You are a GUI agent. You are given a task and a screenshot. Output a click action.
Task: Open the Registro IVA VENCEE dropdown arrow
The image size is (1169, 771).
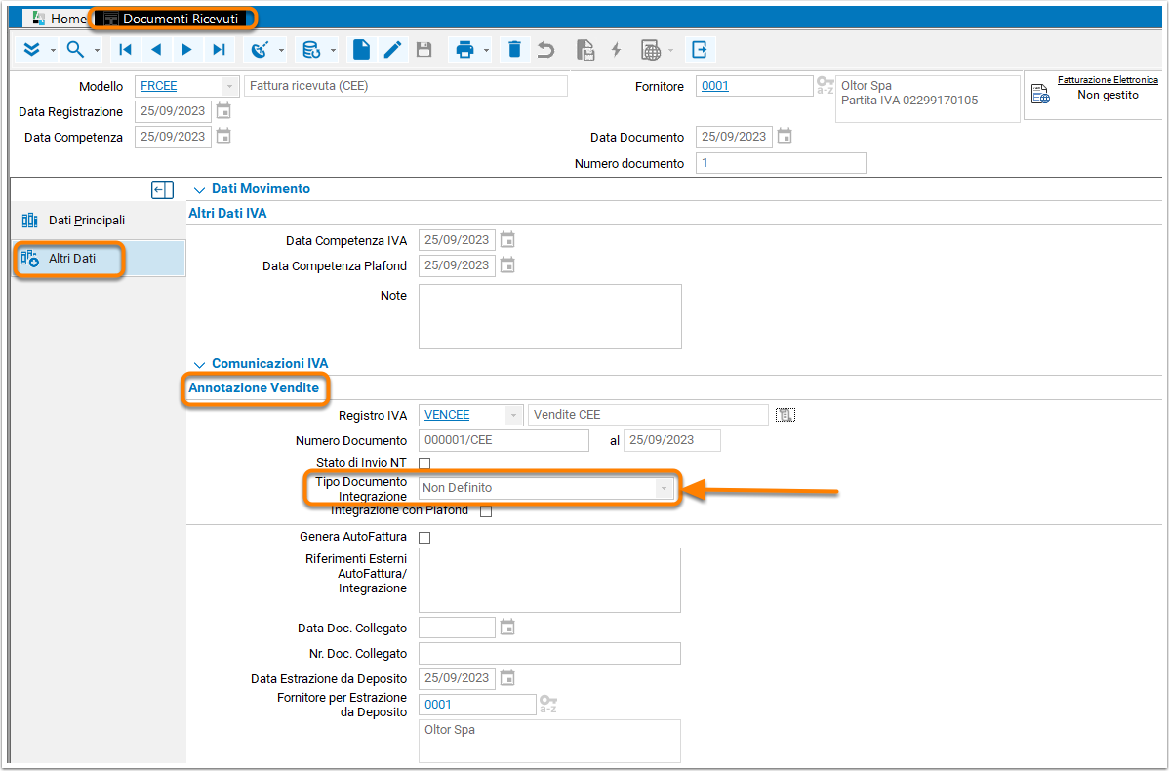513,416
